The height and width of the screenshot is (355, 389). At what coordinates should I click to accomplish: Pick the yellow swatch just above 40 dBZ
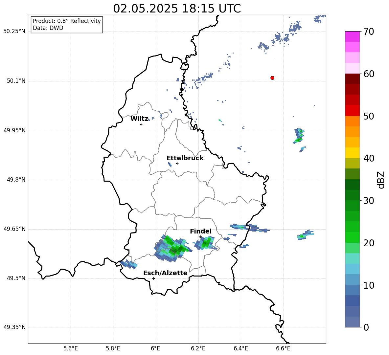pos(353,153)
